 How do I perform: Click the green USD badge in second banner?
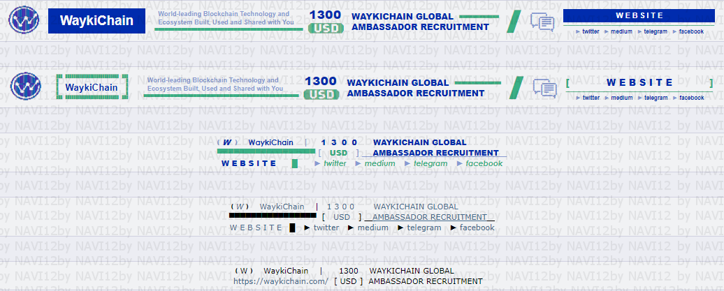click(x=321, y=94)
